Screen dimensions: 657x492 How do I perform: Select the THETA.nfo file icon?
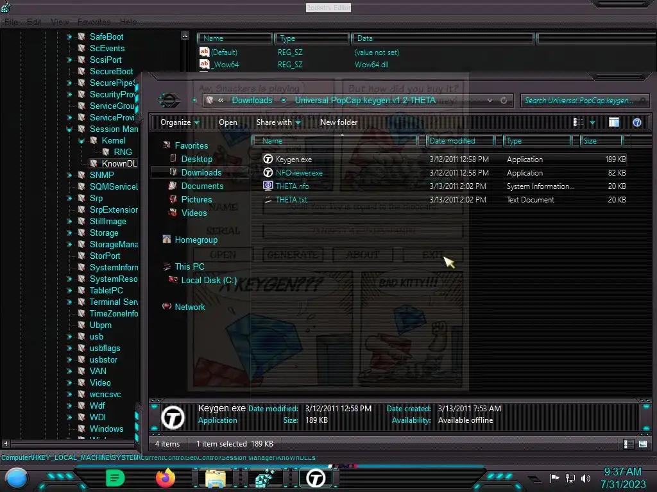268,186
